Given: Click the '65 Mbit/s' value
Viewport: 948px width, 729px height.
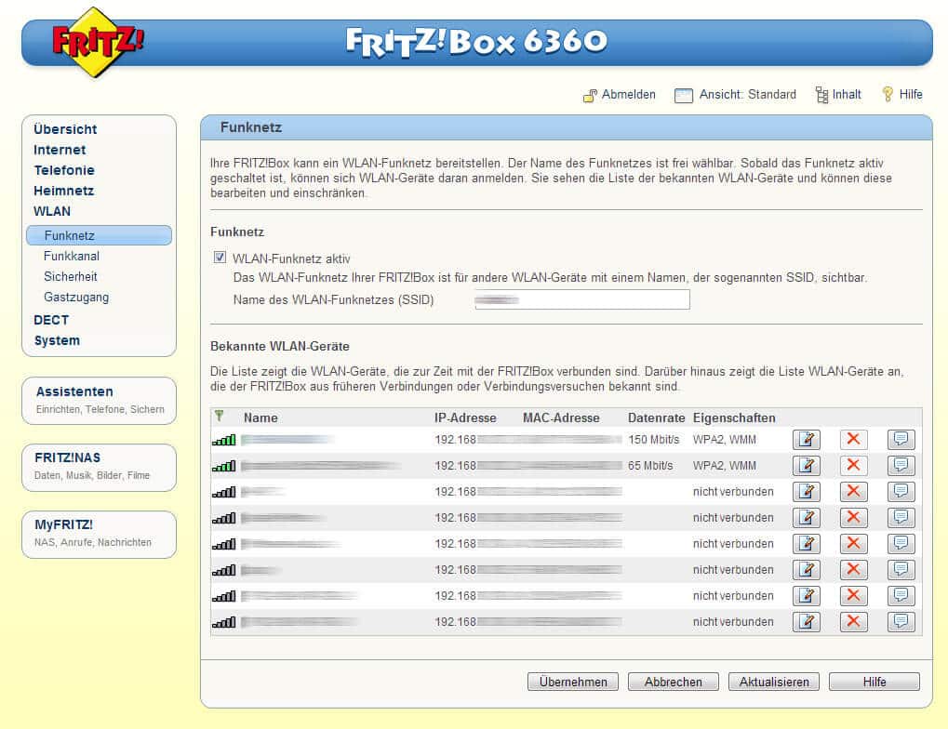Looking at the screenshot, I should point(650,466).
